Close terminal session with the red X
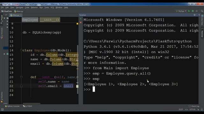This screenshot has height=114, width=204. 81,22
